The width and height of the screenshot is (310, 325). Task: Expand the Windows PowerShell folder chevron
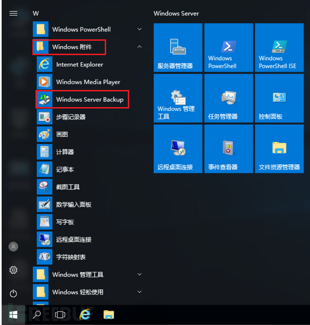click(x=140, y=29)
